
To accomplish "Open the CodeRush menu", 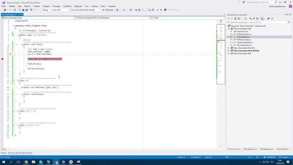I will point(67,6).
